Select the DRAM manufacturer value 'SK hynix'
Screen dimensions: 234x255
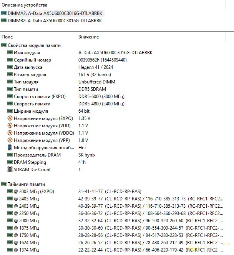pos(87,155)
